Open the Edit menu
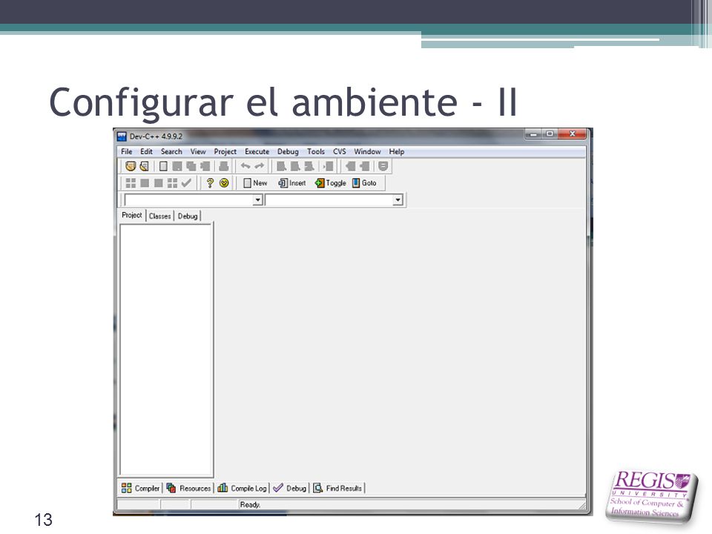The image size is (712, 534). (146, 151)
